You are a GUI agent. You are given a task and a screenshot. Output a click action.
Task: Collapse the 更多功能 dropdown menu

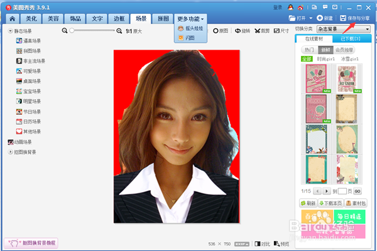pyautogui.click(x=190, y=19)
